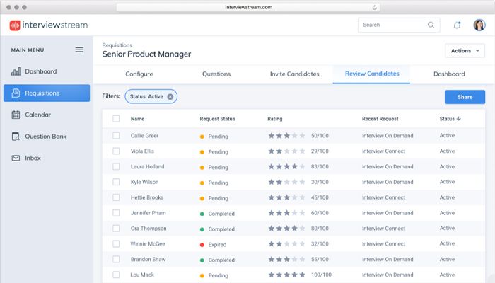Check the box for Callie Greer
The width and height of the screenshot is (495, 283).
coord(116,135)
